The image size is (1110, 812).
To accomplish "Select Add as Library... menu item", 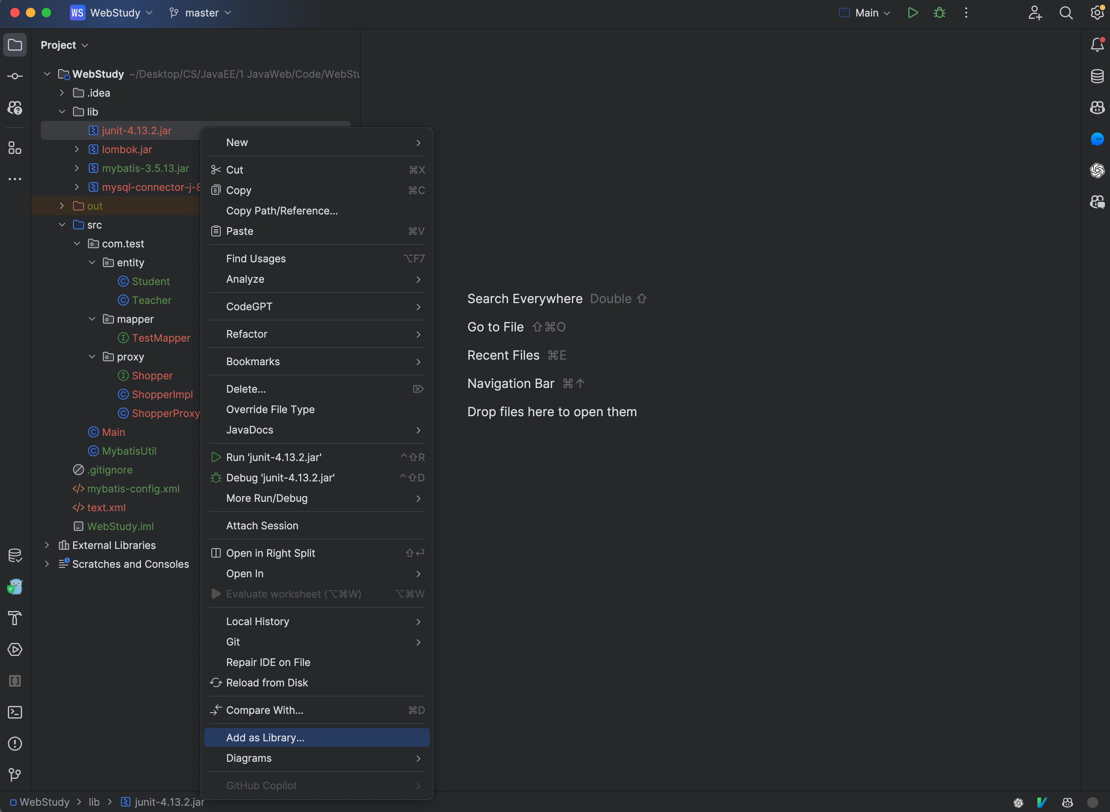I will click(266, 737).
